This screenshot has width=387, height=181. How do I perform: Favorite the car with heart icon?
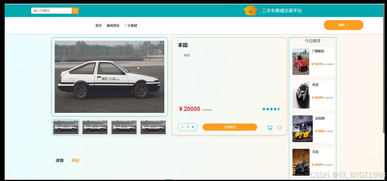pyautogui.click(x=279, y=128)
